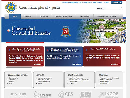The width and height of the screenshot is (130, 98).
Task: Open the Biblioteca (CITCI) link
Action: click(x=44, y=80)
